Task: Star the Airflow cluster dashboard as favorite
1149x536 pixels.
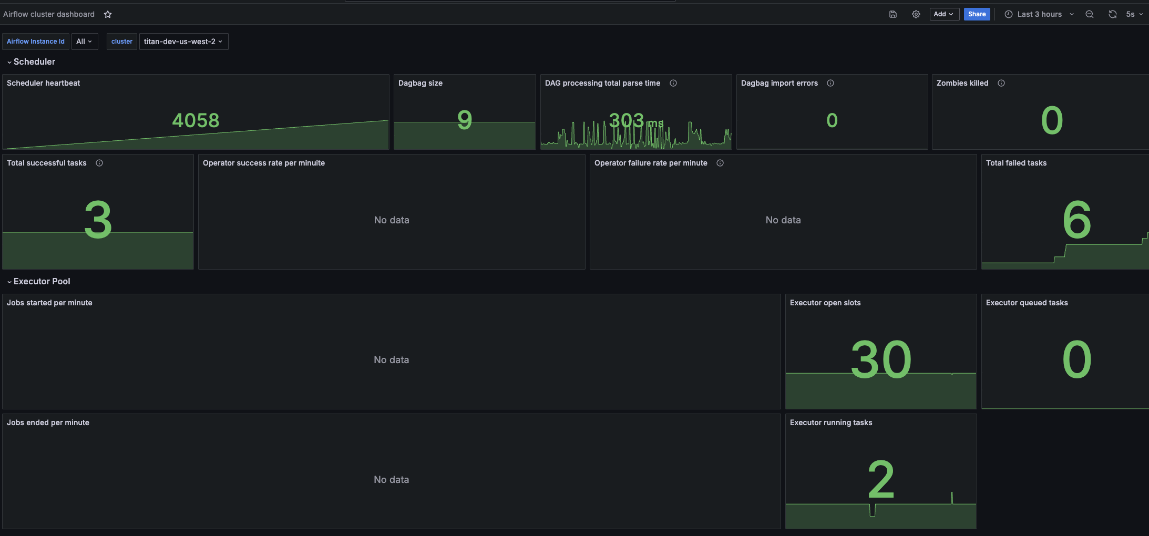Action: point(108,14)
